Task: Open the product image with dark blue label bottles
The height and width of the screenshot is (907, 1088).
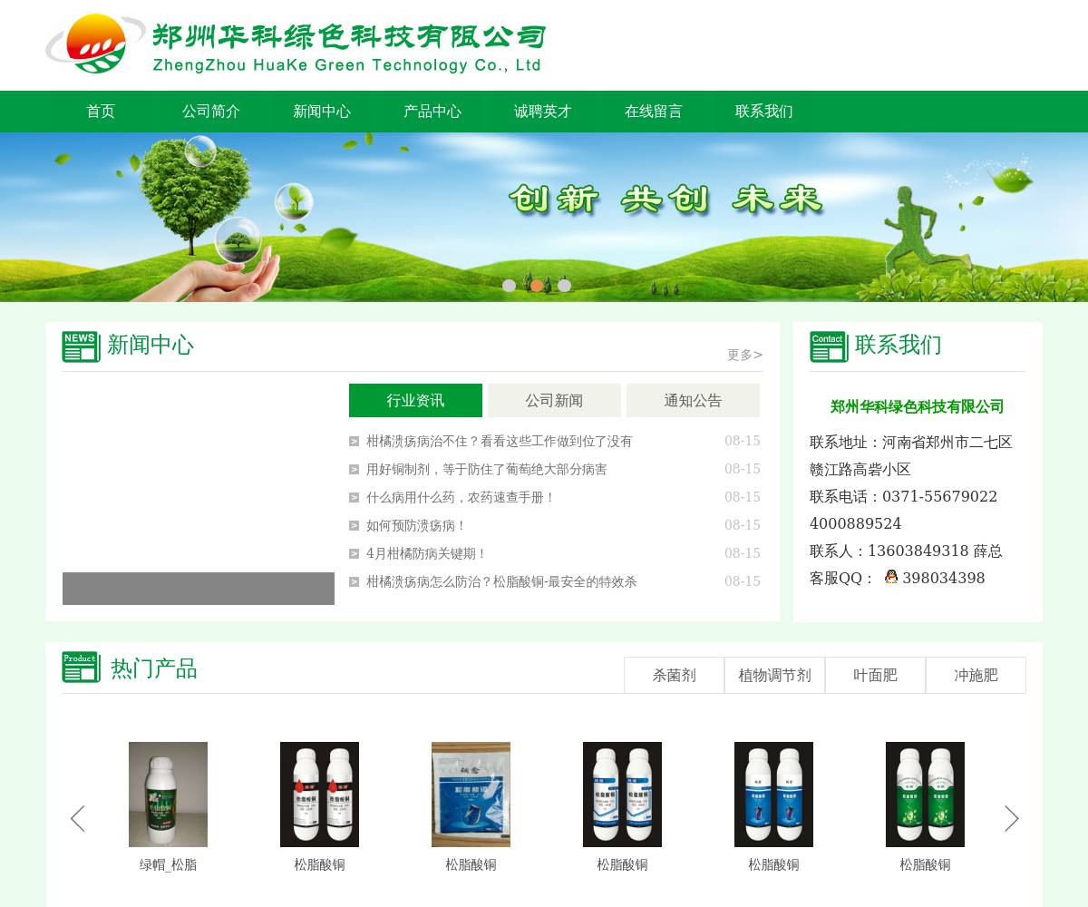Action: click(773, 795)
